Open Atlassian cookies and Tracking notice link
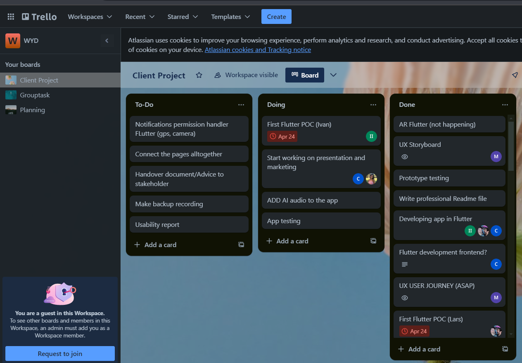Viewport: 522px width, 363px height. [x=258, y=50]
